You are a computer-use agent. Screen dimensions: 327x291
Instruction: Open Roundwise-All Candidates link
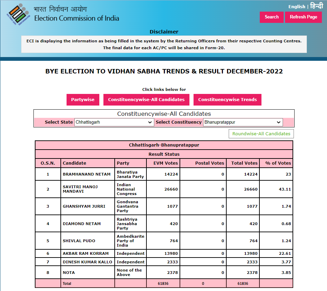pyautogui.click(x=261, y=134)
